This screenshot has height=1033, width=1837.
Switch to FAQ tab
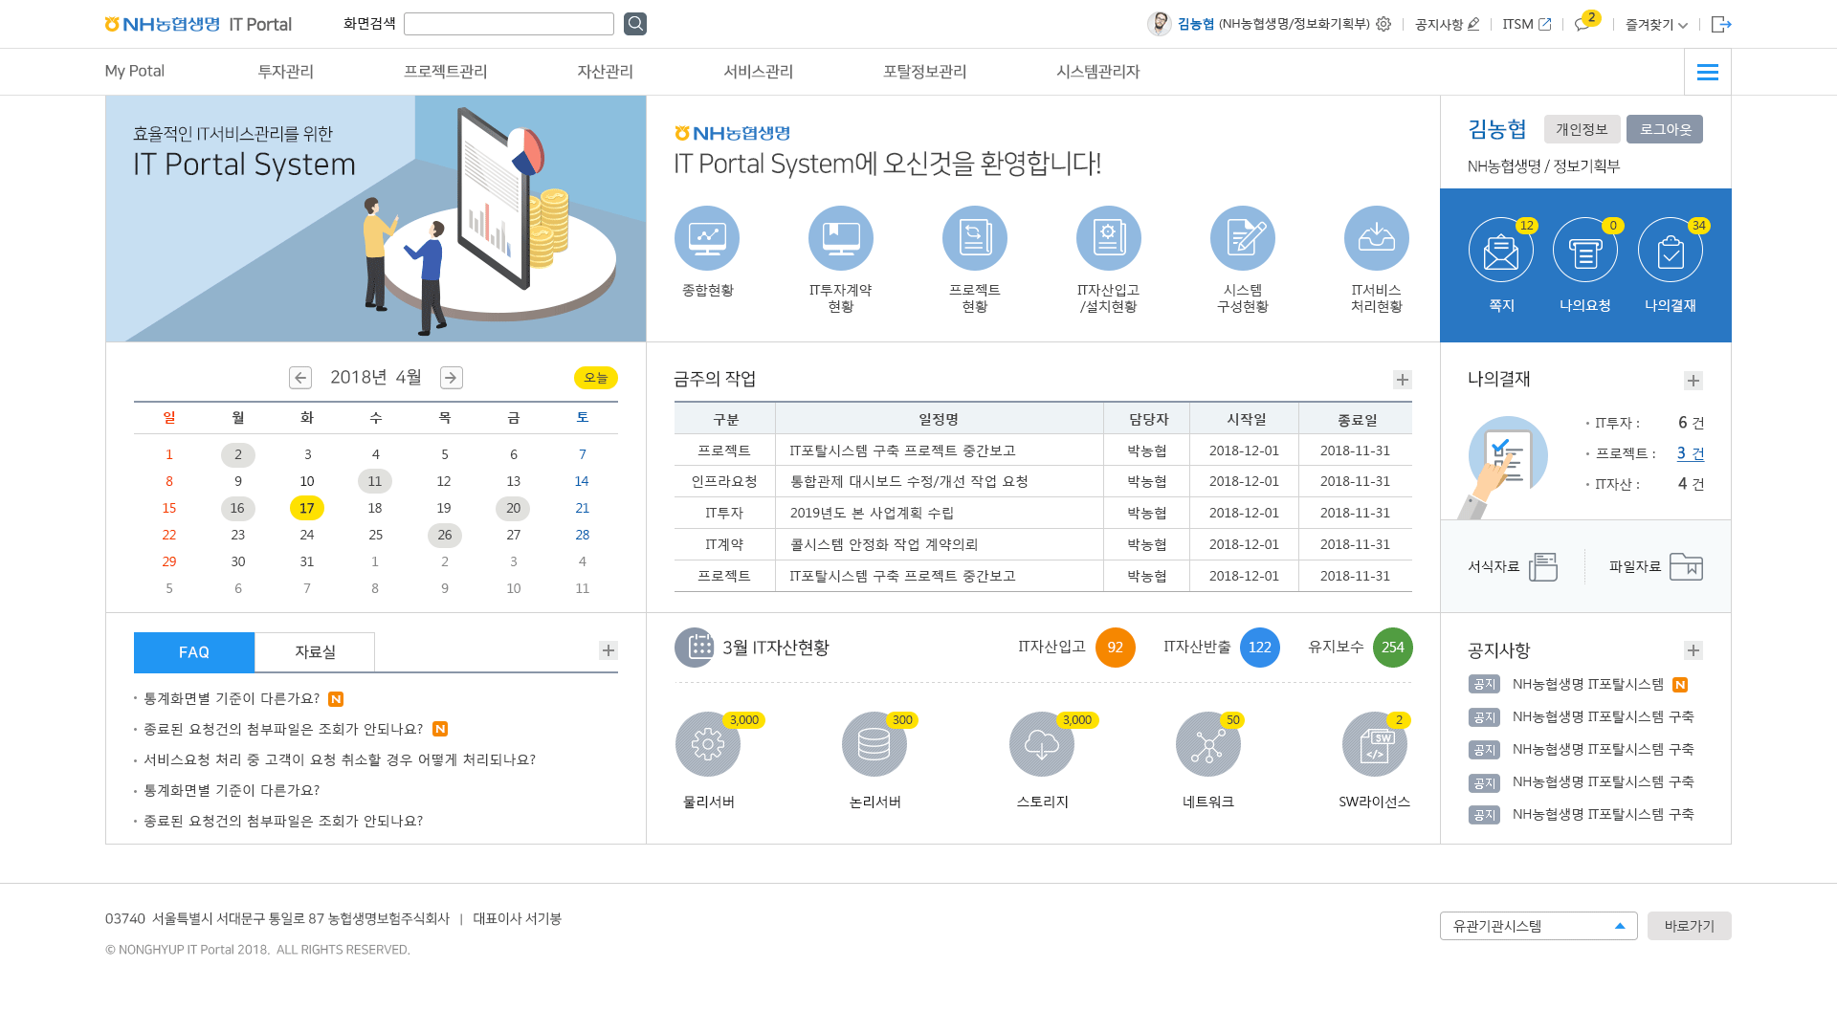tap(194, 652)
